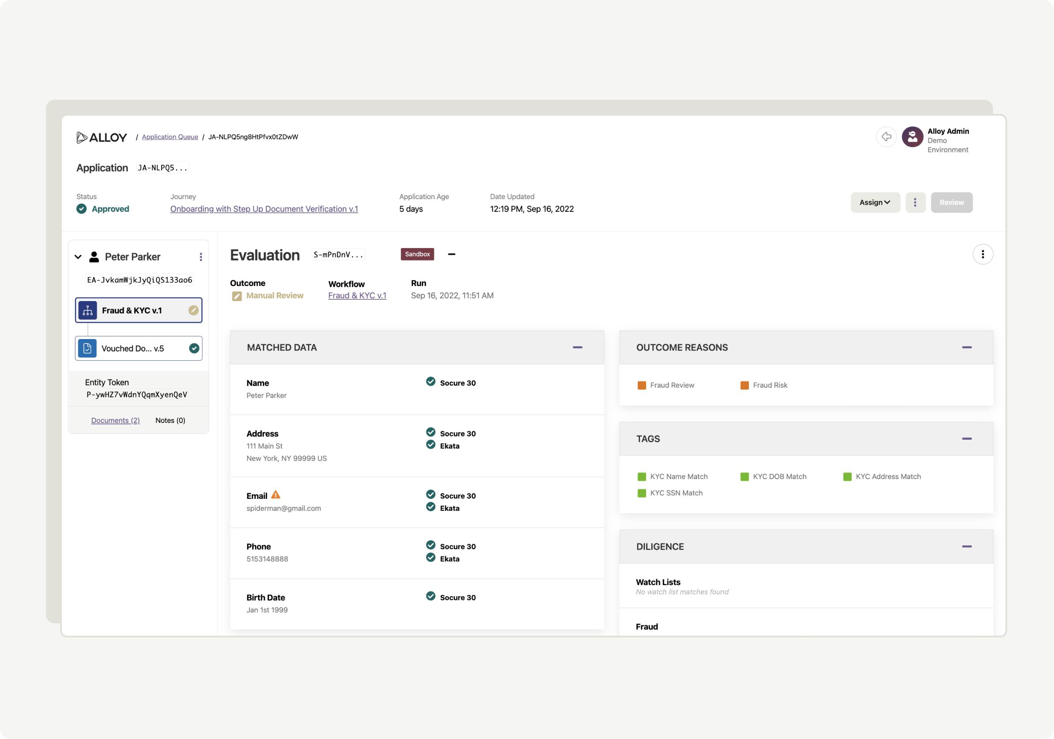The width and height of the screenshot is (1054, 739).
Task: Collapse the Peter Parker entity via its chevron
Action: [78, 257]
